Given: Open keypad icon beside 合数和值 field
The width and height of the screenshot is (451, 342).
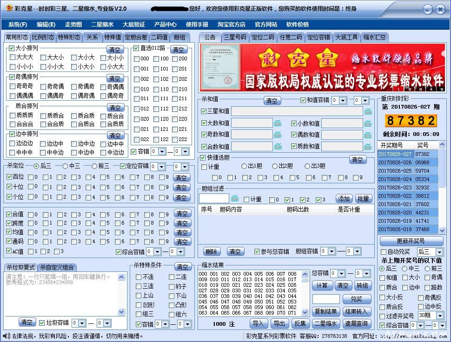Looking at the screenshot, I should [x=278, y=147].
